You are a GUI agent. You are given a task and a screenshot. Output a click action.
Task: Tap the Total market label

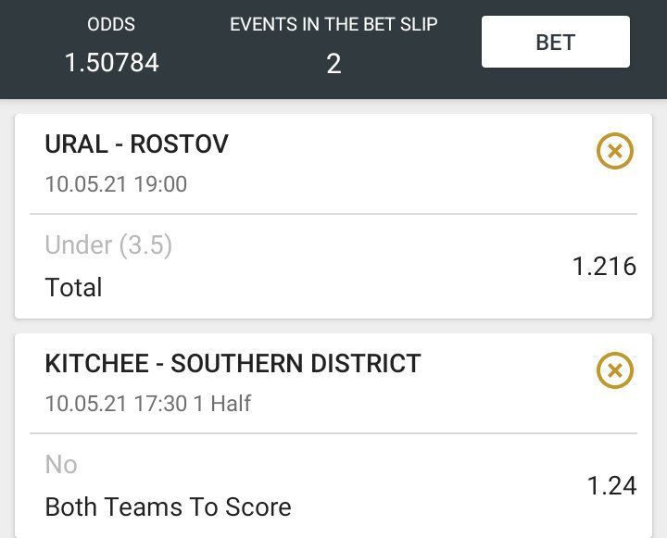[73, 287]
